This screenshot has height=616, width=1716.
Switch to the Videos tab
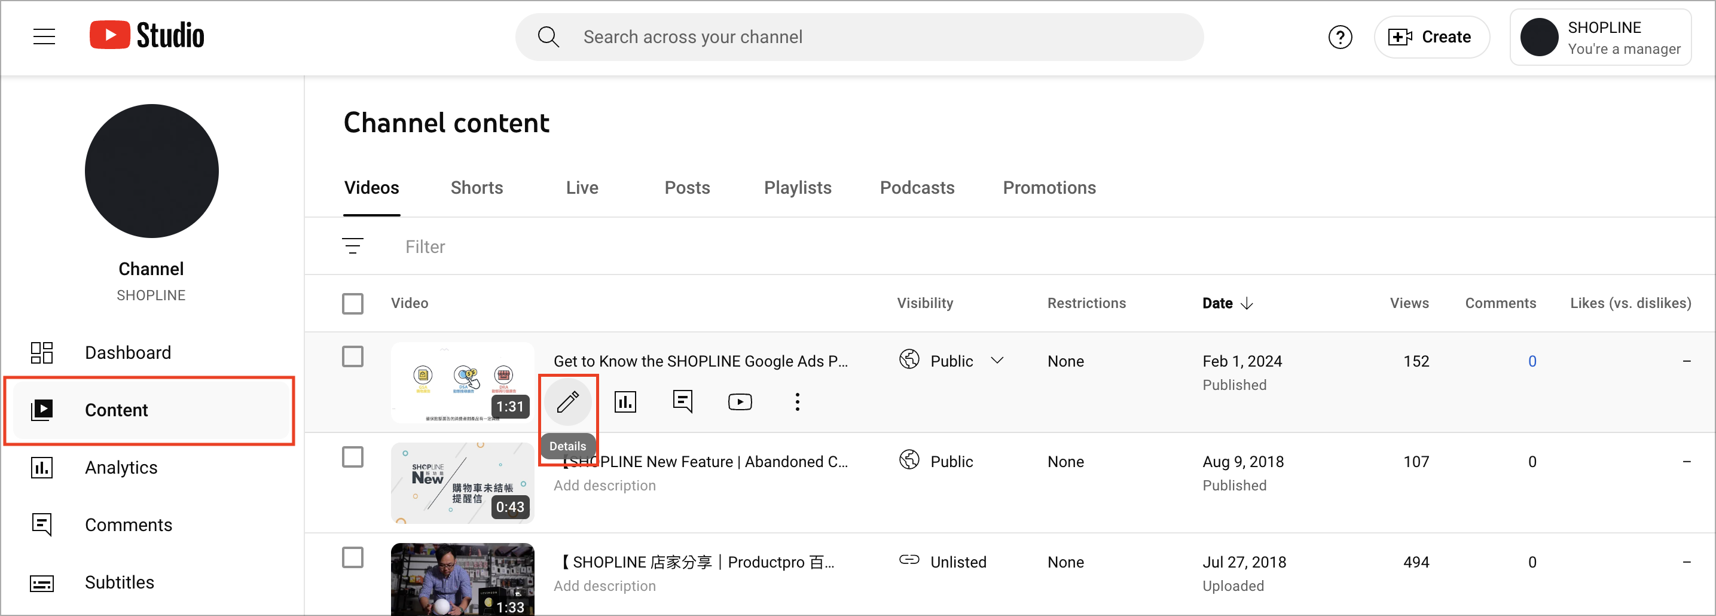[x=372, y=187]
